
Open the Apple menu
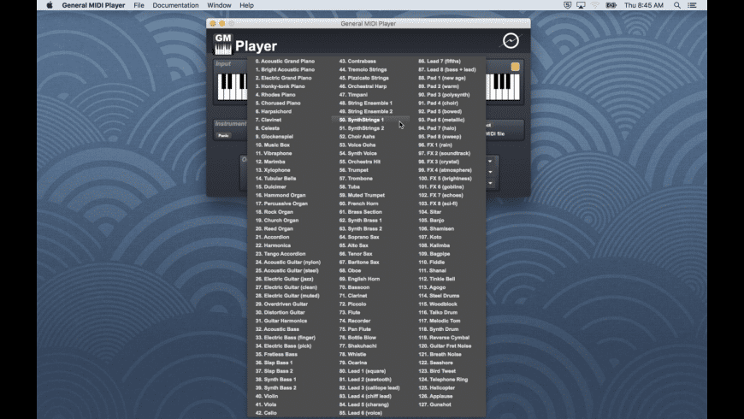(x=50, y=5)
